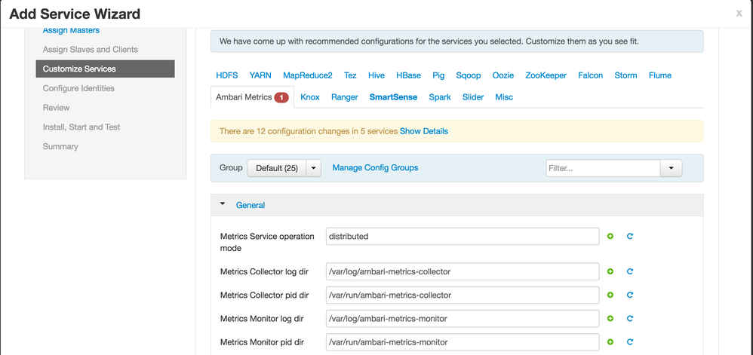Go to Assign Masters wizard step

[71, 30]
